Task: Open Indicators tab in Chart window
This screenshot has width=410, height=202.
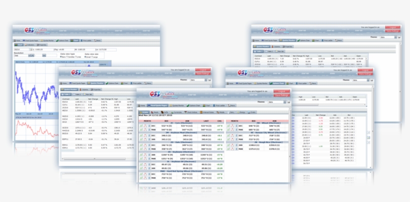Action: (x=29, y=44)
